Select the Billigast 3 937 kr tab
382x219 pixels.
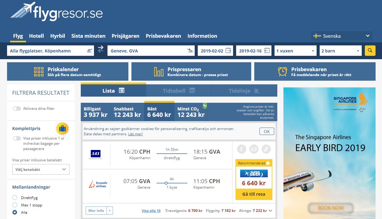(x=96, y=112)
